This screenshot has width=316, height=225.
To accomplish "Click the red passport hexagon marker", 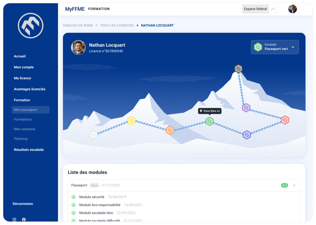I will (285, 120).
